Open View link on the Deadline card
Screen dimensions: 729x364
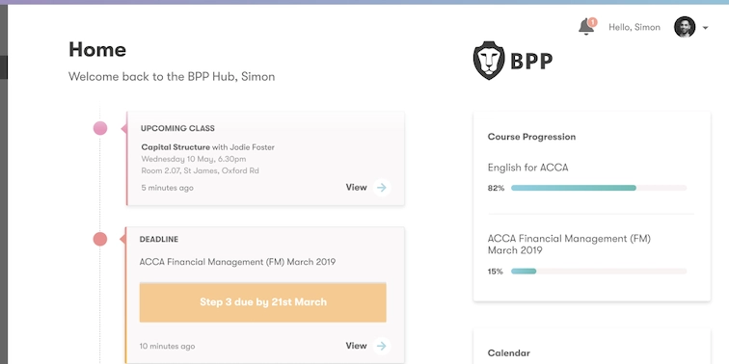356,346
